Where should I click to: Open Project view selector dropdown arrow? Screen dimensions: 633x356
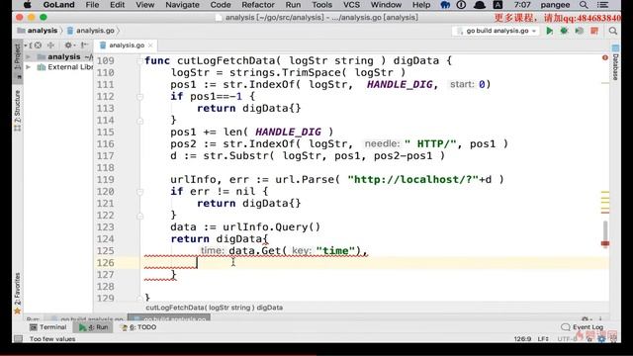(x=26, y=45)
